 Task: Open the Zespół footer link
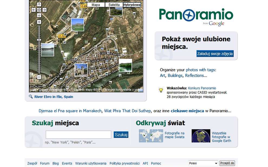(32, 163)
